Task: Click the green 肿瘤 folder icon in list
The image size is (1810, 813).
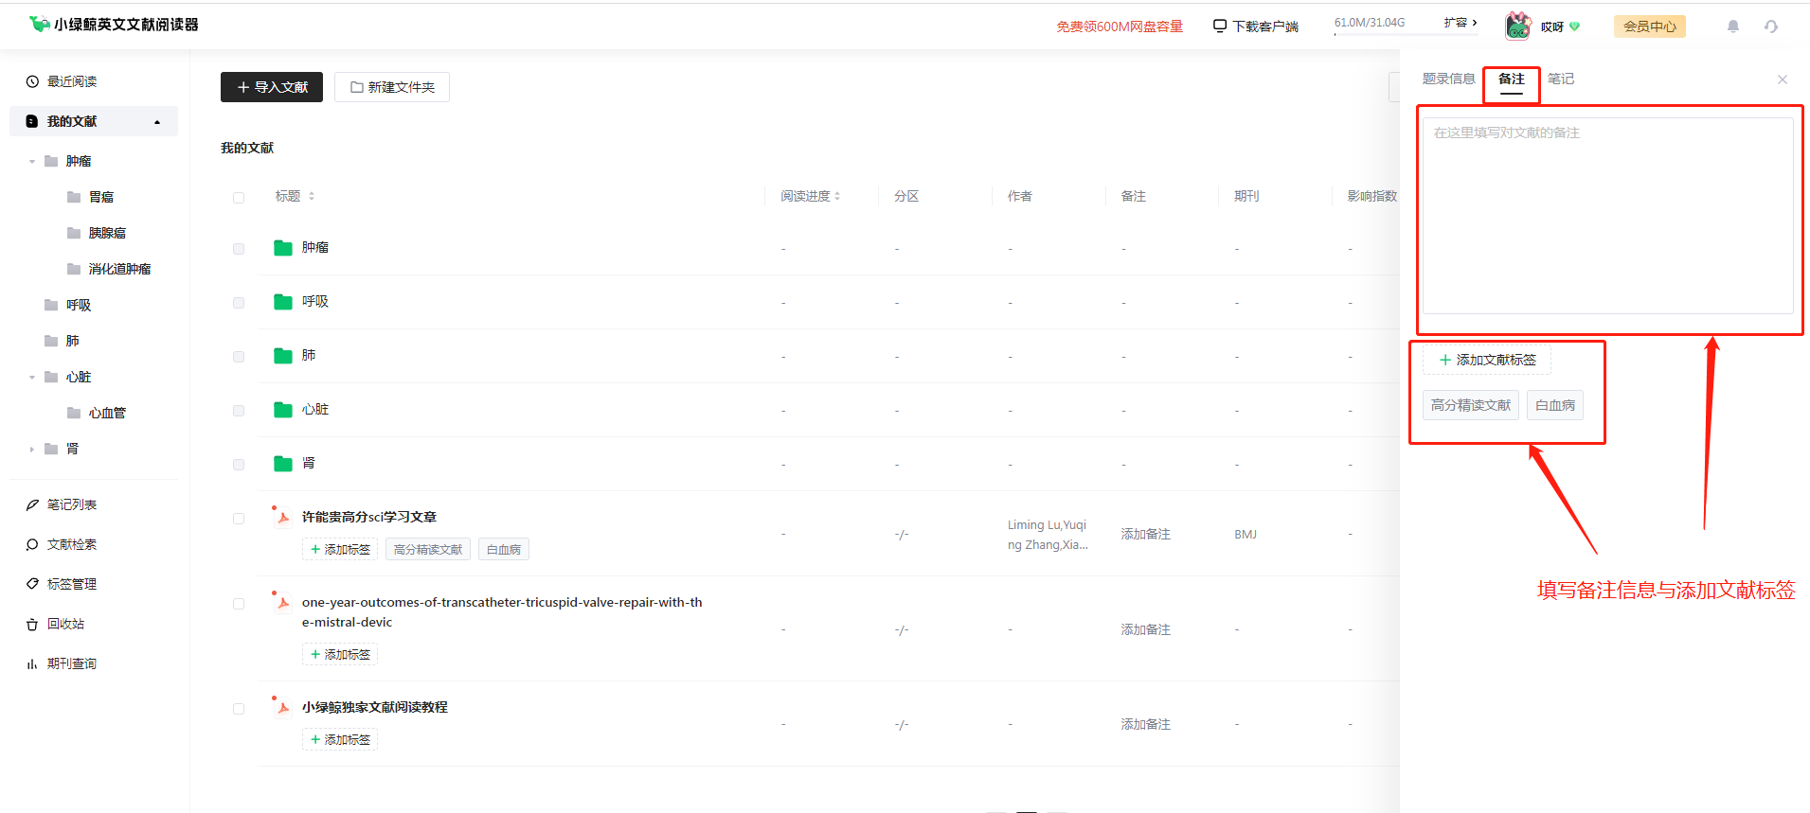Action: (282, 248)
